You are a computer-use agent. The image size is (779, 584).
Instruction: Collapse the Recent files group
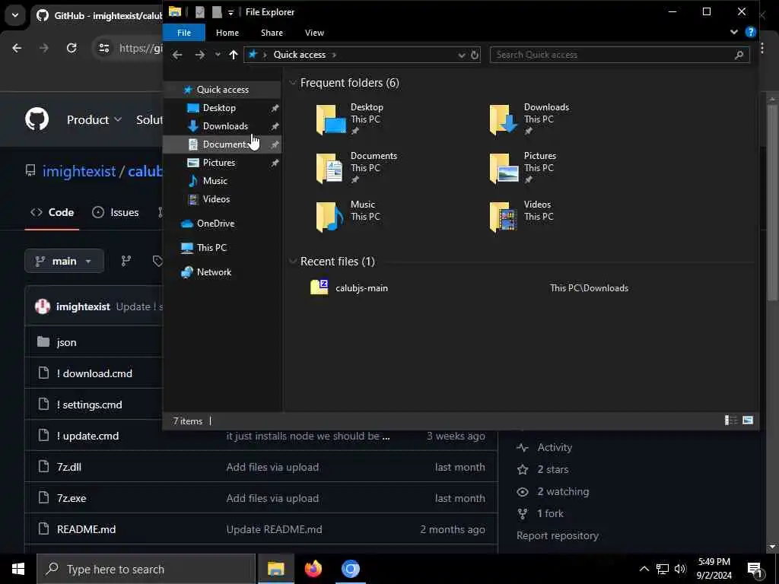tap(293, 262)
